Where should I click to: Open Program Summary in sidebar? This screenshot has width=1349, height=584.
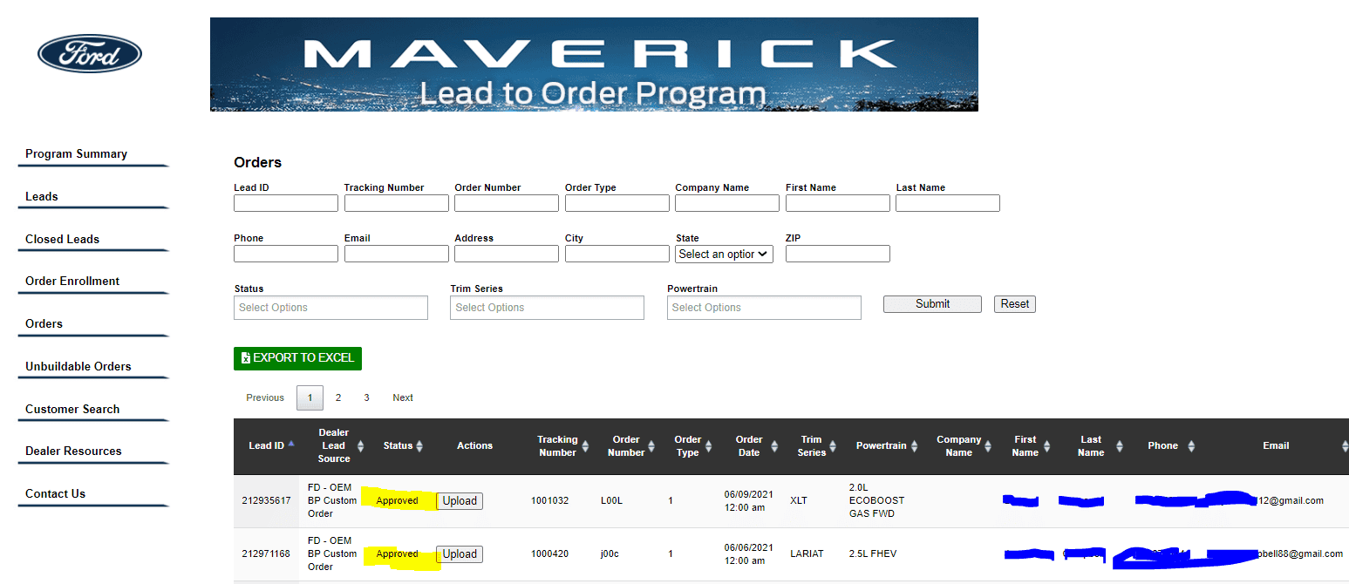[x=76, y=154]
